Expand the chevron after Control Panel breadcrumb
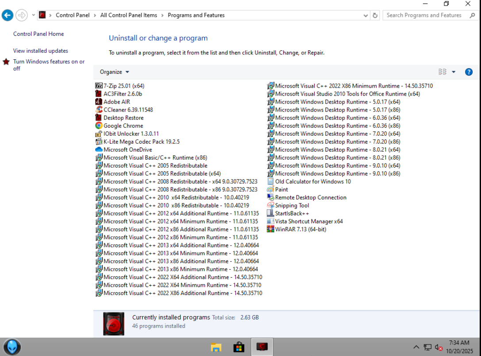 (95, 15)
